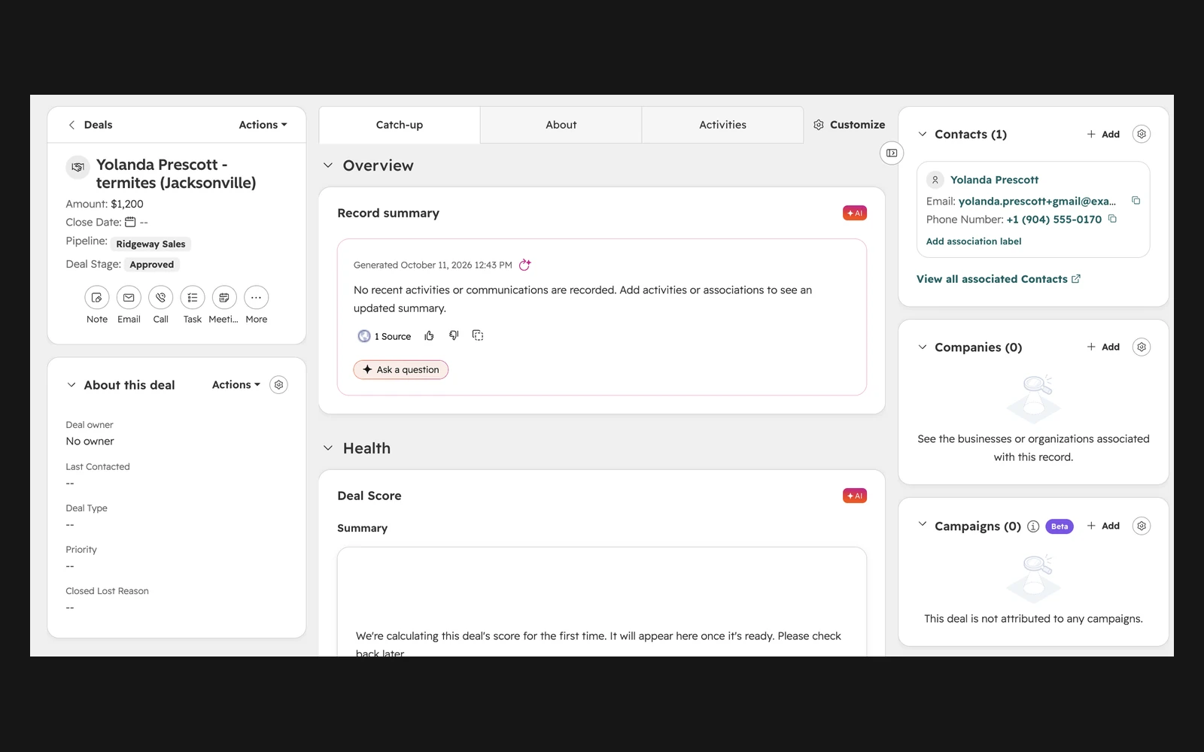This screenshot has width=1204, height=752.
Task: Collapse the Campaigns card
Action: 923,524
